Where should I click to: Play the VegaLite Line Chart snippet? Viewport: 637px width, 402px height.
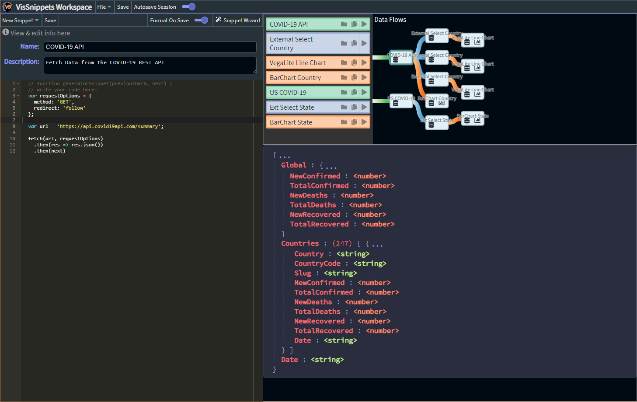click(364, 62)
